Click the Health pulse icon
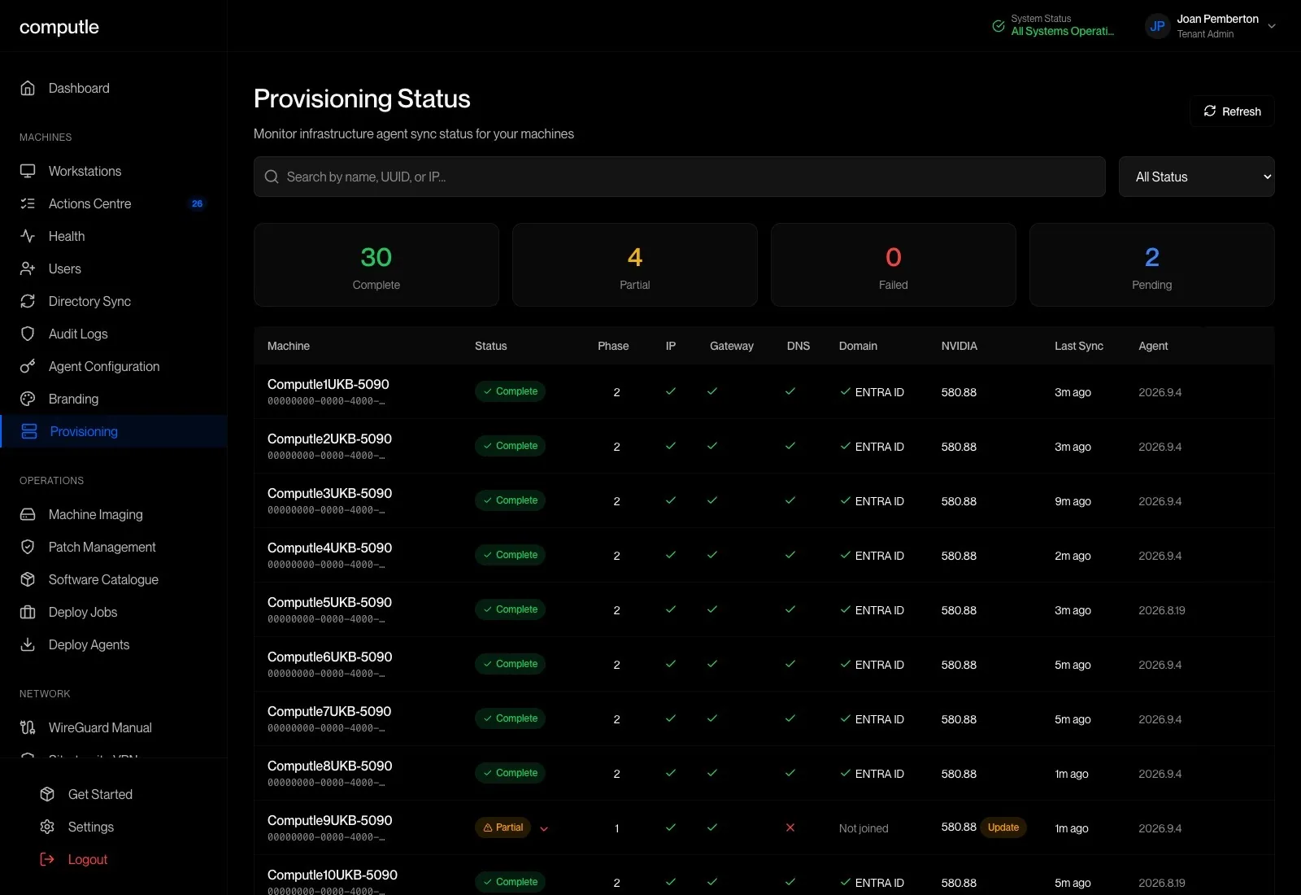Viewport: 1301px width, 895px height. [28, 236]
